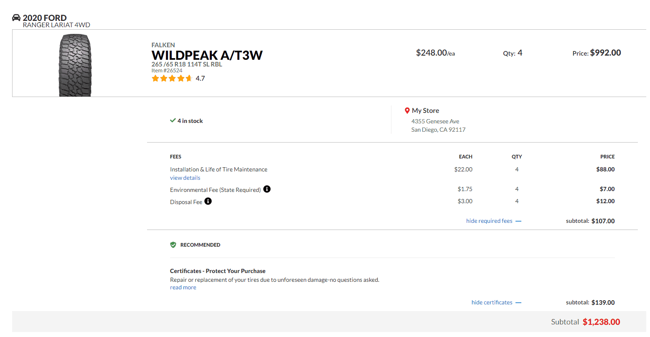Click the $3.00 disposal fee amount
Image resolution: width=650 pixels, height=337 pixels.
click(x=465, y=201)
